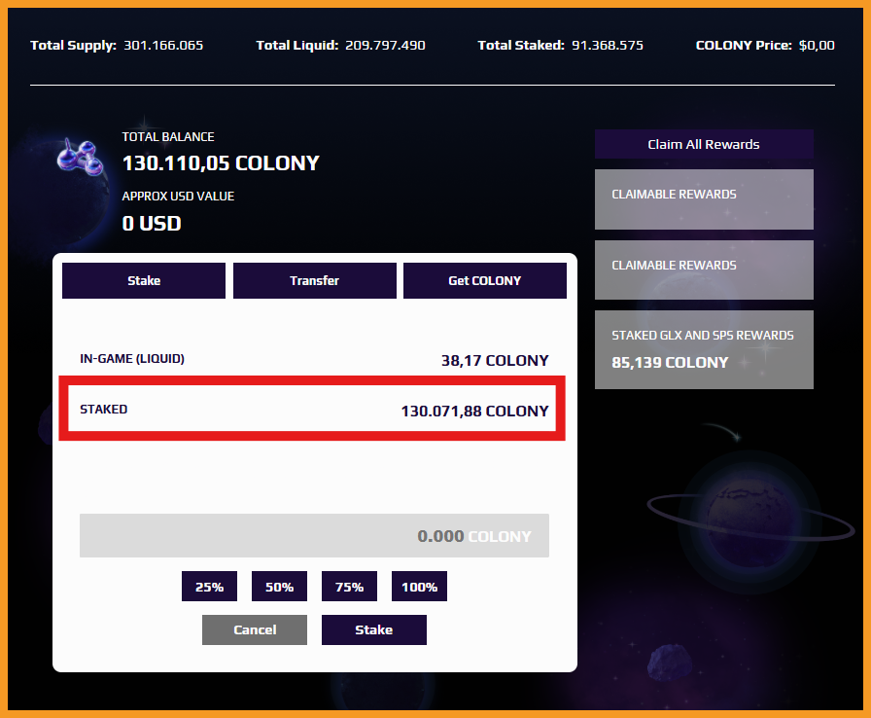Confirm with the Stake button beside Cancel
This screenshot has height=718, width=871.
tap(374, 629)
